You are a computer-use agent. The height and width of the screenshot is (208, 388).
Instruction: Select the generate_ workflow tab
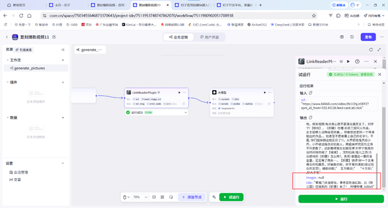[x=90, y=50]
